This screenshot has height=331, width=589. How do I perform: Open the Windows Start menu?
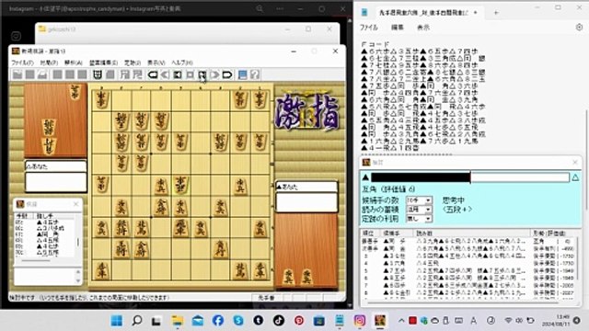pyautogui.click(x=117, y=321)
